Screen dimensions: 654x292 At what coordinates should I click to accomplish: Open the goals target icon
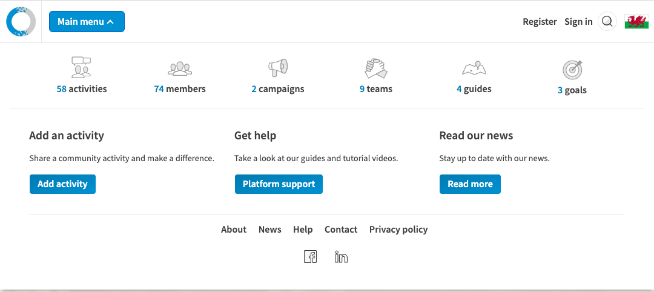pyautogui.click(x=572, y=70)
